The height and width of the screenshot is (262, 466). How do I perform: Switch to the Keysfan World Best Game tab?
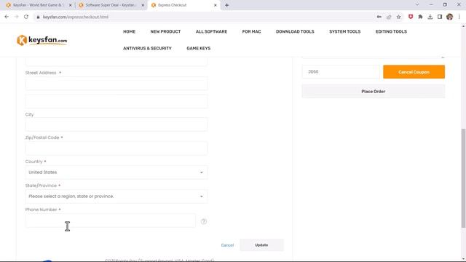[x=38, y=5]
